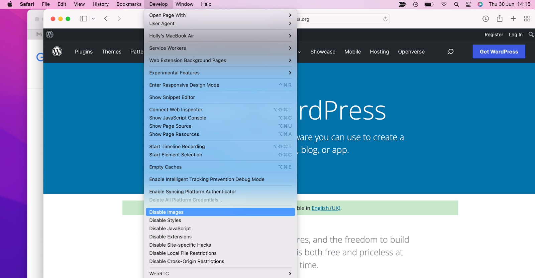Viewport: 535px width, 278px height.
Task: Open sidebar dropdown chevron
Action: [x=93, y=19]
